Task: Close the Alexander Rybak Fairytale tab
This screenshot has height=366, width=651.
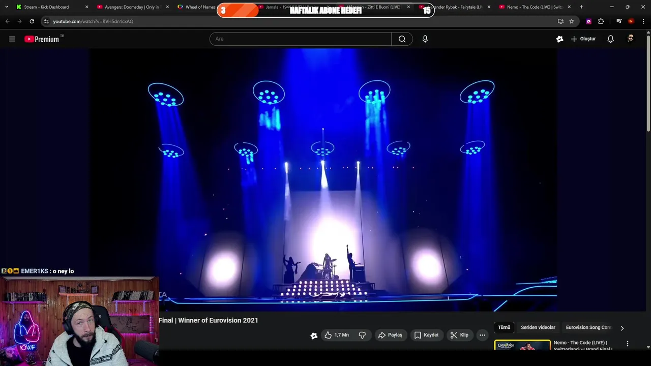Action: click(x=489, y=7)
